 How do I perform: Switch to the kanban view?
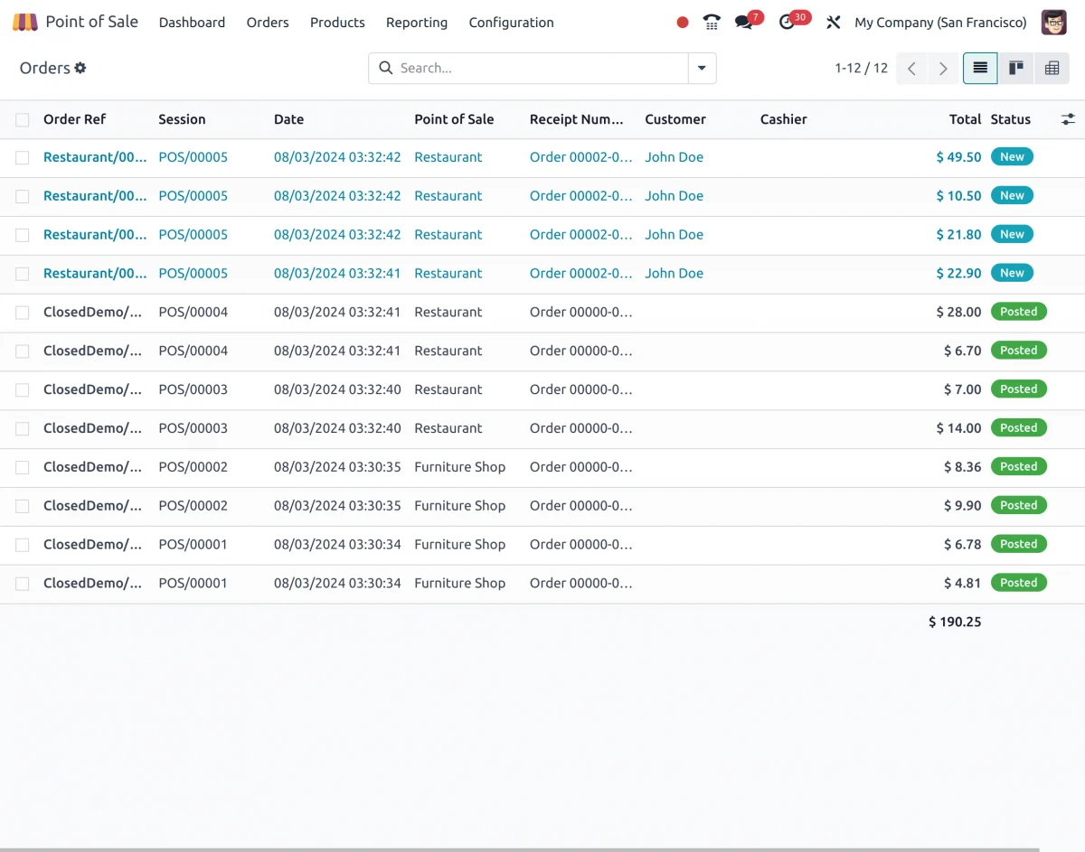point(1015,68)
